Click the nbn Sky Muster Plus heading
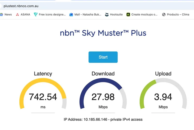The width and height of the screenshot is (194, 130). click(103, 33)
